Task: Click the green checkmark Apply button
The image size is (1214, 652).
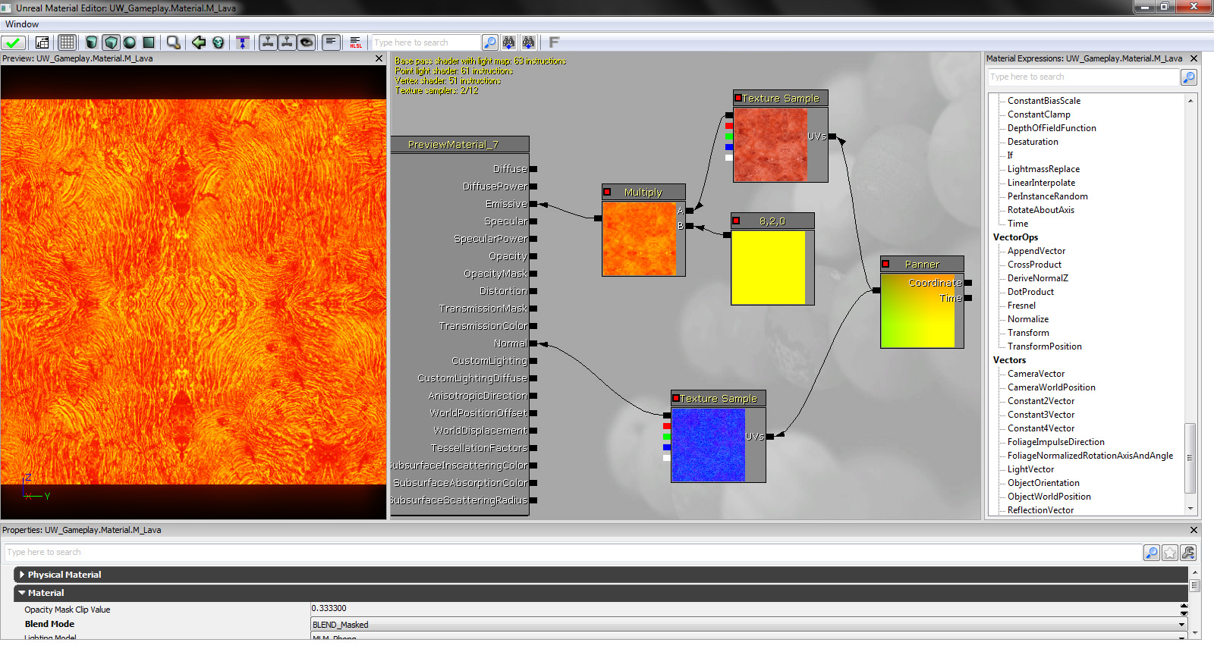Action: (13, 42)
